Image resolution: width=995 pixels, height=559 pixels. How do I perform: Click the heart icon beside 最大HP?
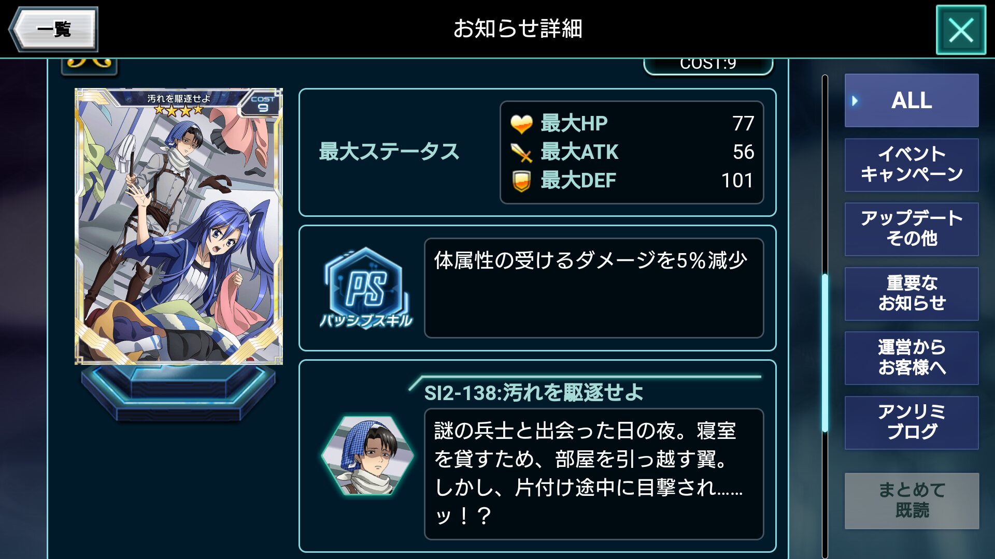[521, 124]
